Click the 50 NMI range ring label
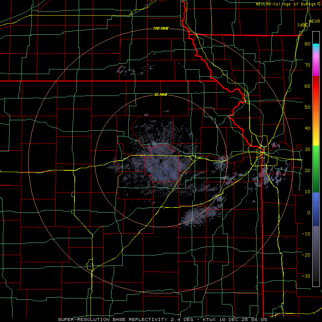Image resolution: width=322 pixels, height=322 pixels. (161, 94)
